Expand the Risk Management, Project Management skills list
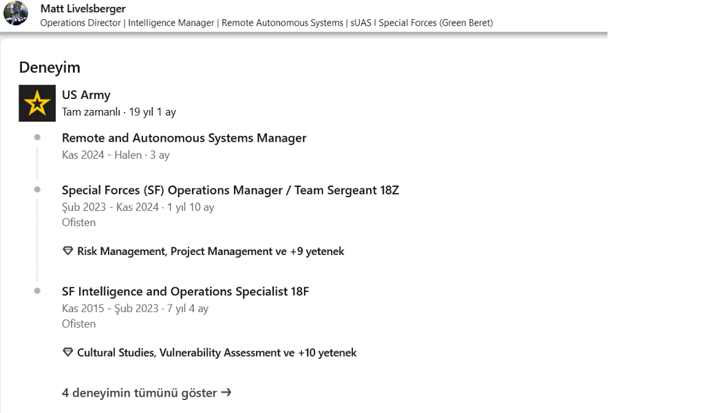 (210, 252)
